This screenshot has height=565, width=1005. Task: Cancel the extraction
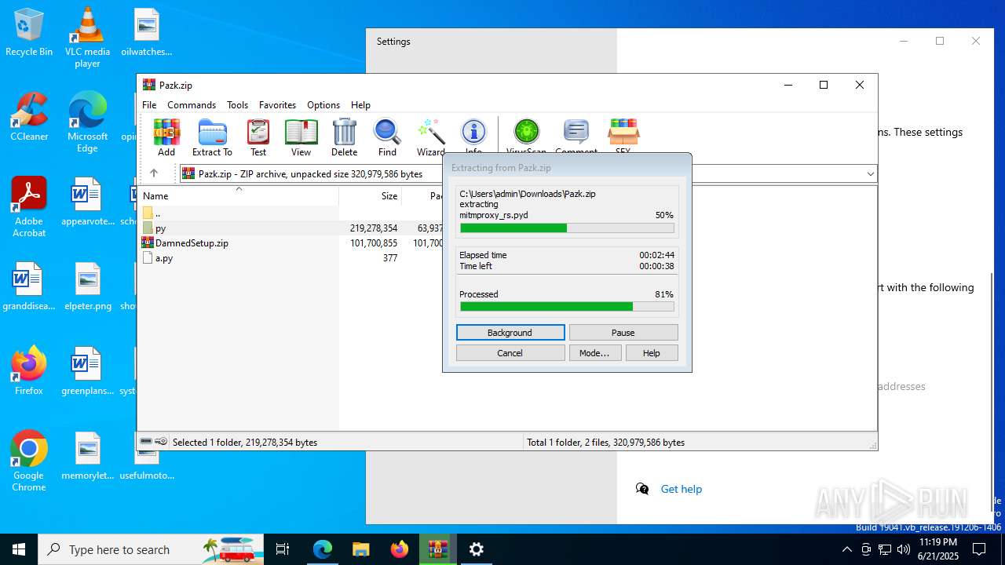(510, 353)
